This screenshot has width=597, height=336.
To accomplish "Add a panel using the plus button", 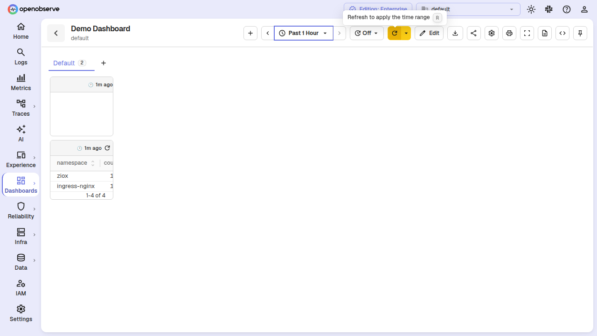I will click(x=250, y=33).
